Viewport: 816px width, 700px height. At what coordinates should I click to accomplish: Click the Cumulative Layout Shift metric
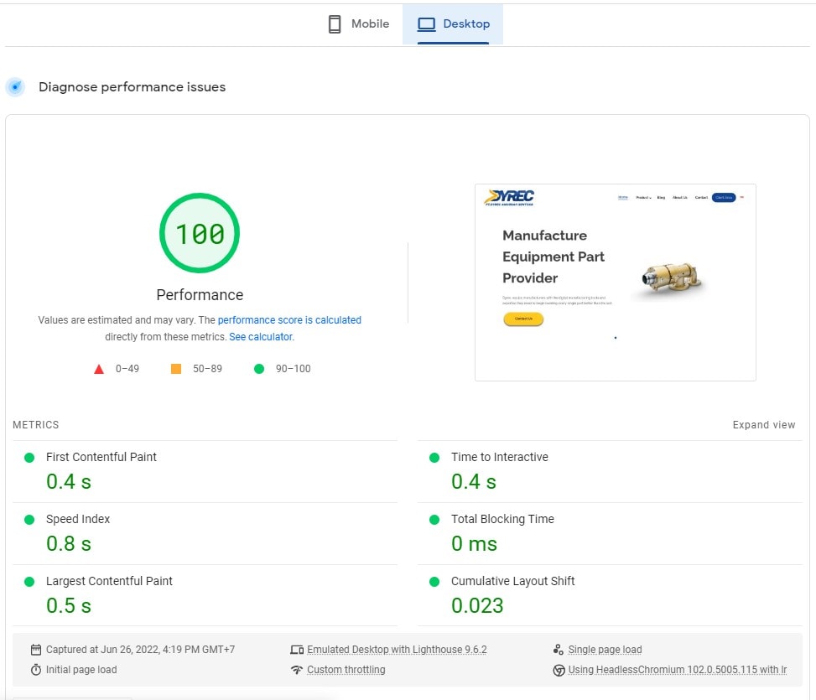click(x=512, y=581)
